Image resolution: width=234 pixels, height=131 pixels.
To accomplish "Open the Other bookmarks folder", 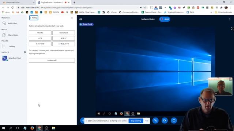I will pyautogui.click(x=223, y=12).
